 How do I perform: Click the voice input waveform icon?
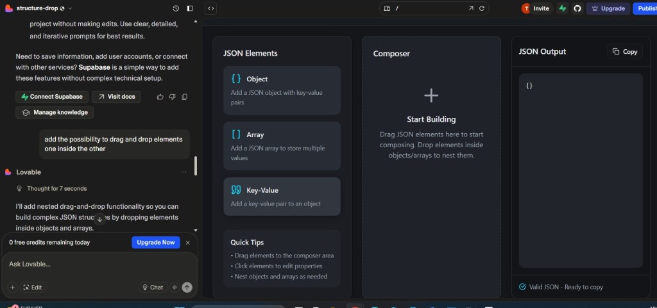[x=175, y=288]
